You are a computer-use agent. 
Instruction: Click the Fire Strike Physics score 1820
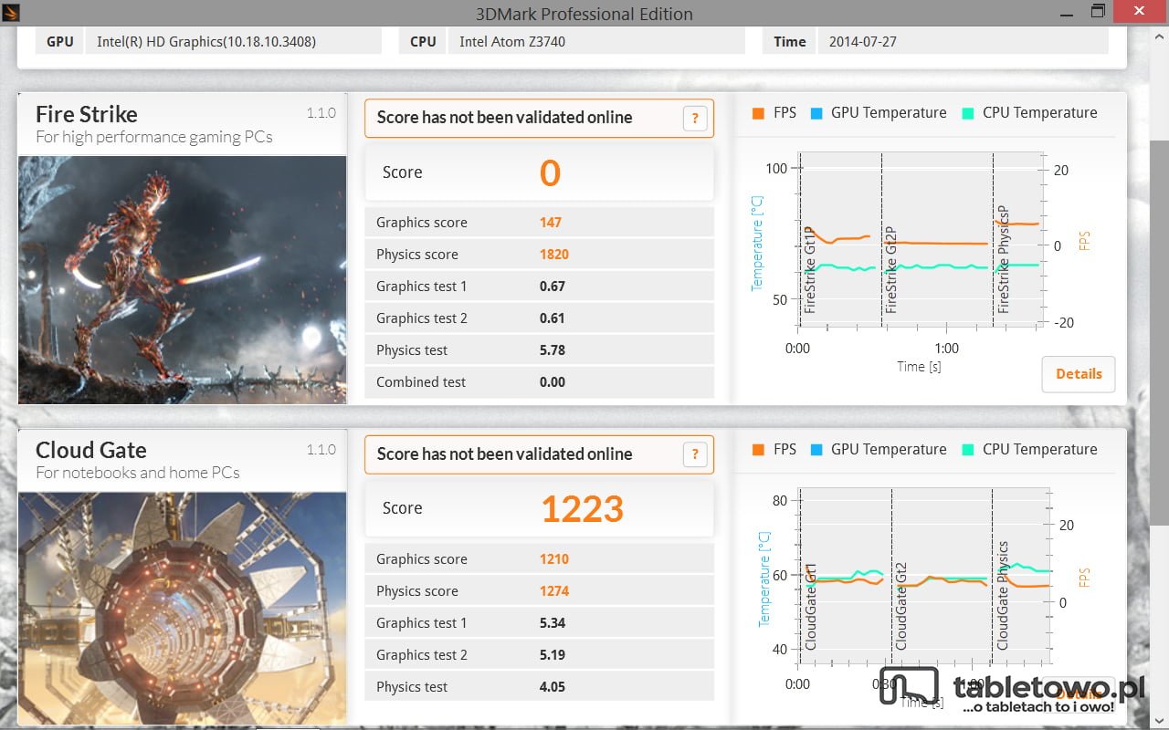pyautogui.click(x=554, y=255)
